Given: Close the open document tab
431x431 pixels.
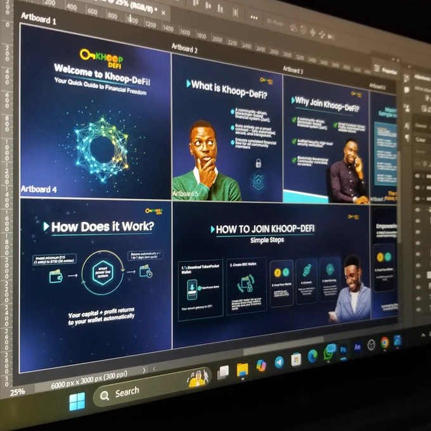Looking at the screenshot, I should point(164,13).
